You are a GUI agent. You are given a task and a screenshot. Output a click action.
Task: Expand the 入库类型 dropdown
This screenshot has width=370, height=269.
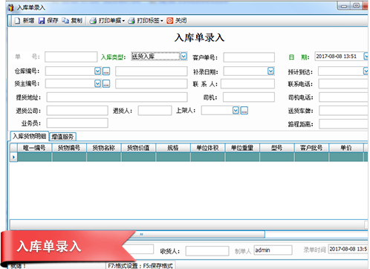(x=184, y=56)
